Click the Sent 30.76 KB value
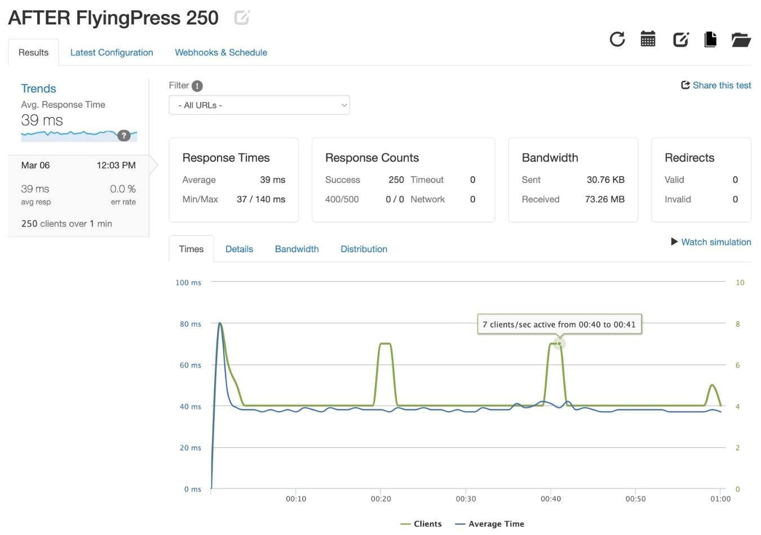 [x=605, y=180]
